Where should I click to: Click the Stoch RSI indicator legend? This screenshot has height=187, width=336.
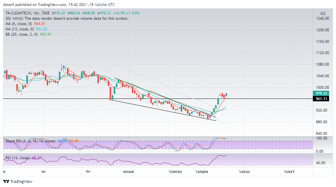click(30, 141)
